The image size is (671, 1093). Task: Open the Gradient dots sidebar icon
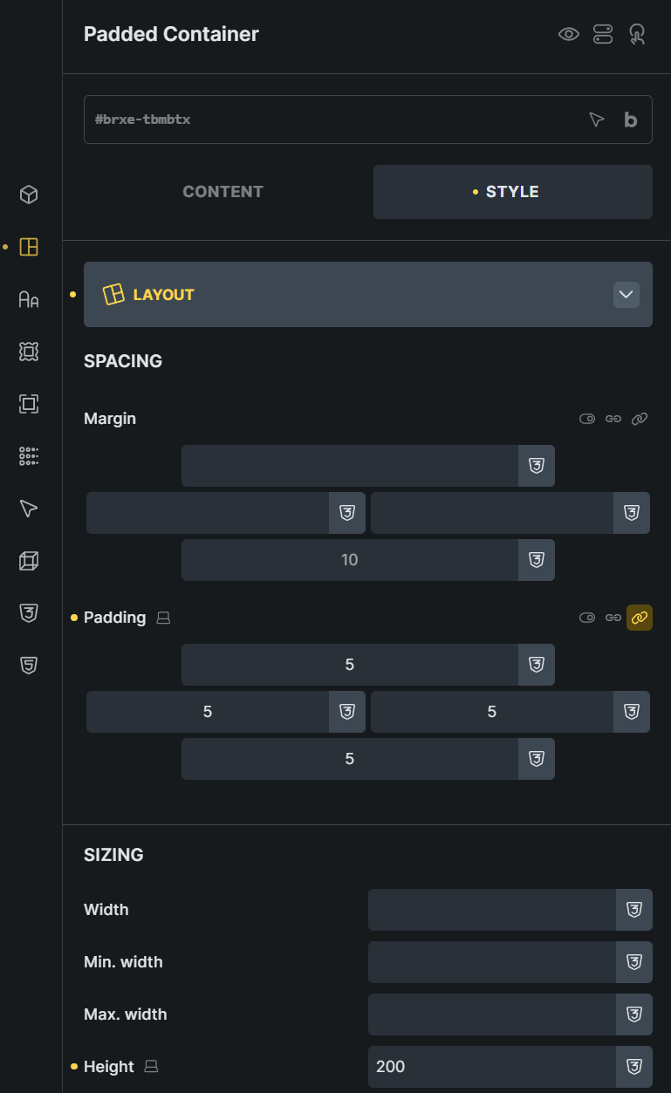29,456
